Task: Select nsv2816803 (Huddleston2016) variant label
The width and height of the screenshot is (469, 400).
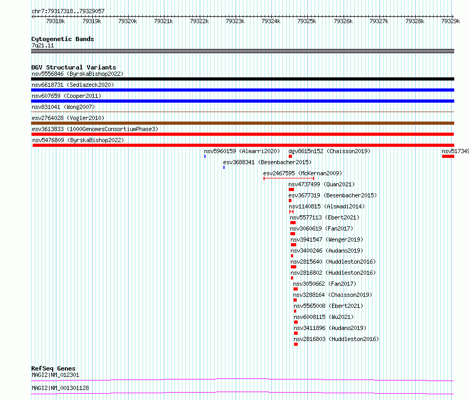Action: tap(336, 339)
